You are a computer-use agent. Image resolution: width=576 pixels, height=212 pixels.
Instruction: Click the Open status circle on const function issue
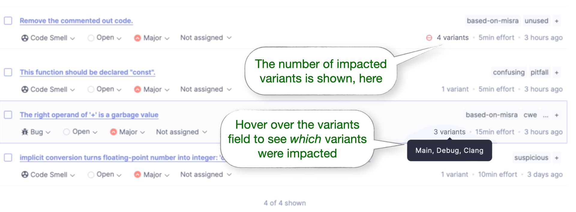[x=90, y=89]
